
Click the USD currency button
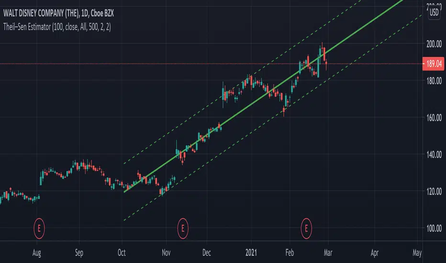click(434, 12)
